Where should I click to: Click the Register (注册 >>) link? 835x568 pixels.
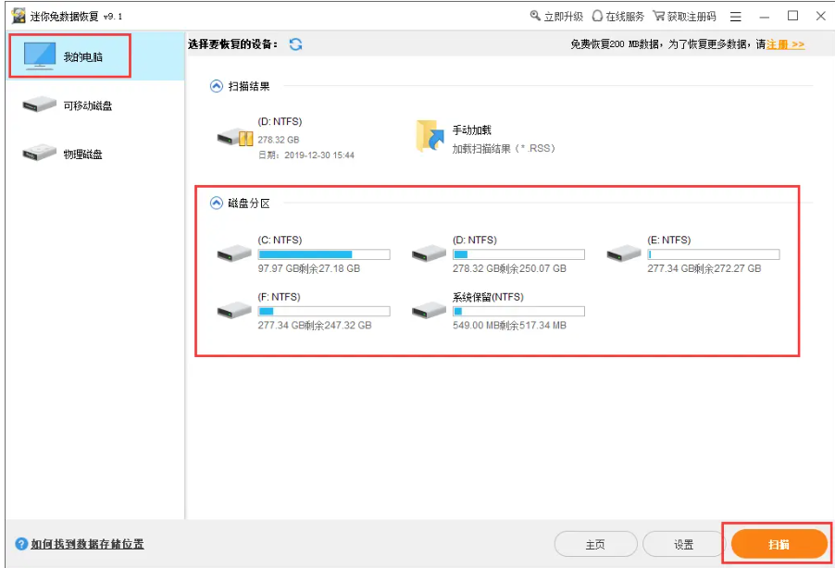[786, 44]
